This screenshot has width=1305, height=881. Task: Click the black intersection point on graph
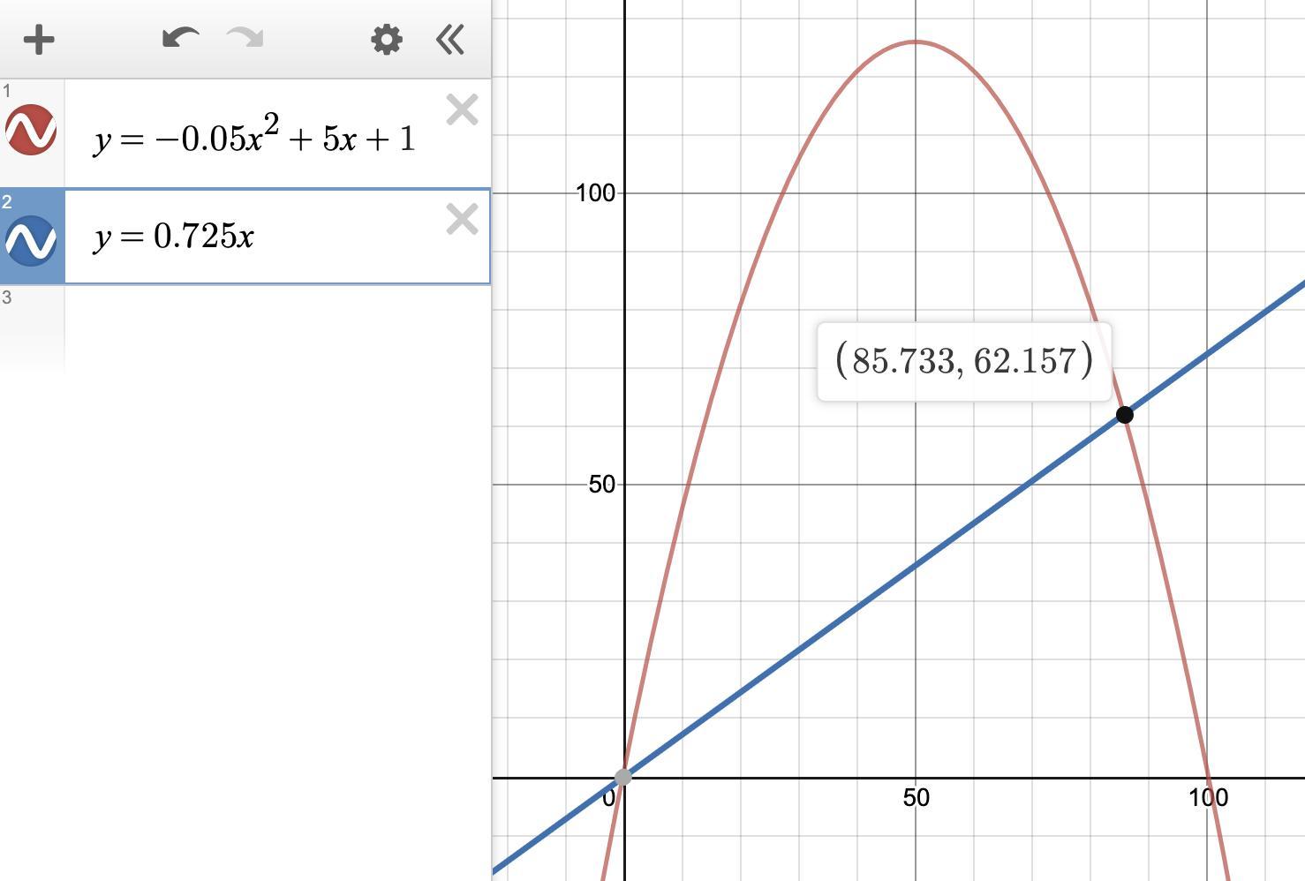click(x=1124, y=415)
